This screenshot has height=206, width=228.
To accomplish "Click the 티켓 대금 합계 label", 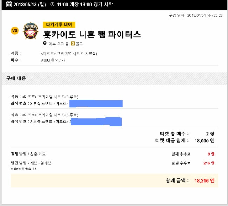I will [172, 141].
